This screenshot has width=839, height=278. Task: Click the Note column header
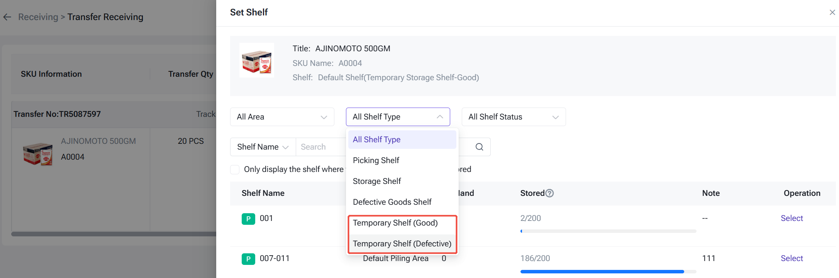711,193
